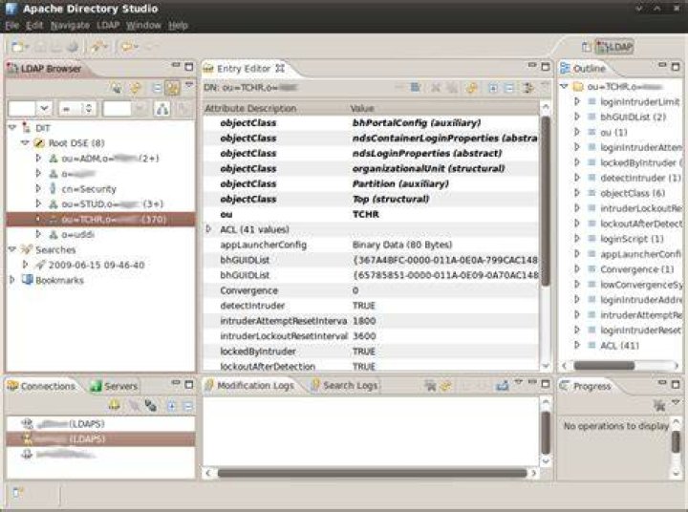Click the quick search operator stepper
This screenshot has width=688, height=512.
click(x=88, y=108)
